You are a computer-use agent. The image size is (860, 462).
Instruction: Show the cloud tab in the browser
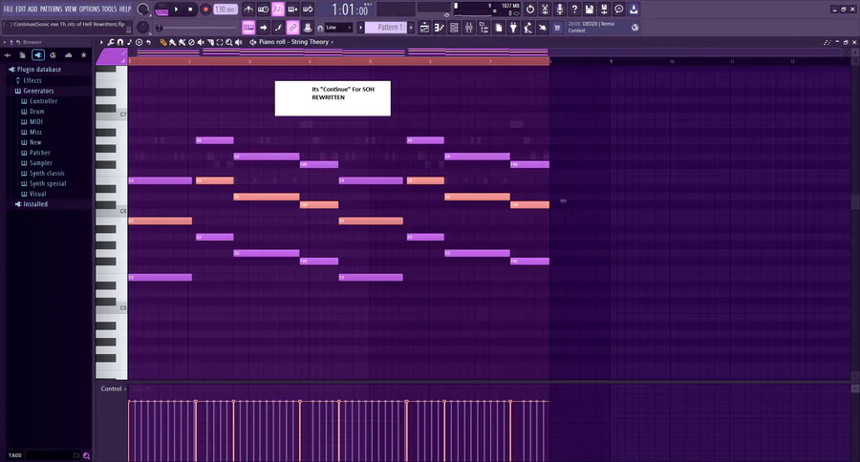point(68,54)
